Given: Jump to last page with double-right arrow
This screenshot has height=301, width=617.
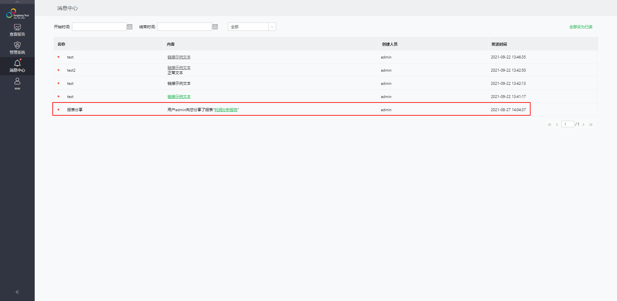Looking at the screenshot, I should [x=591, y=124].
